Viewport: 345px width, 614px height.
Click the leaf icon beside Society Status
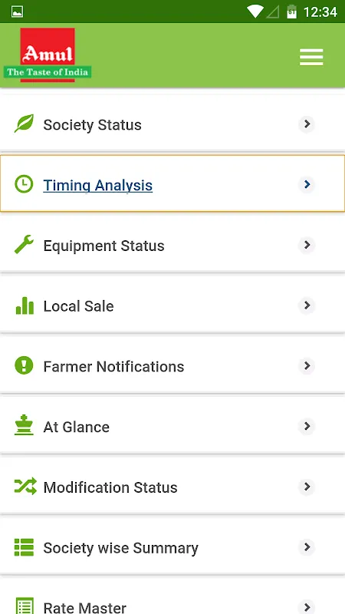point(24,124)
